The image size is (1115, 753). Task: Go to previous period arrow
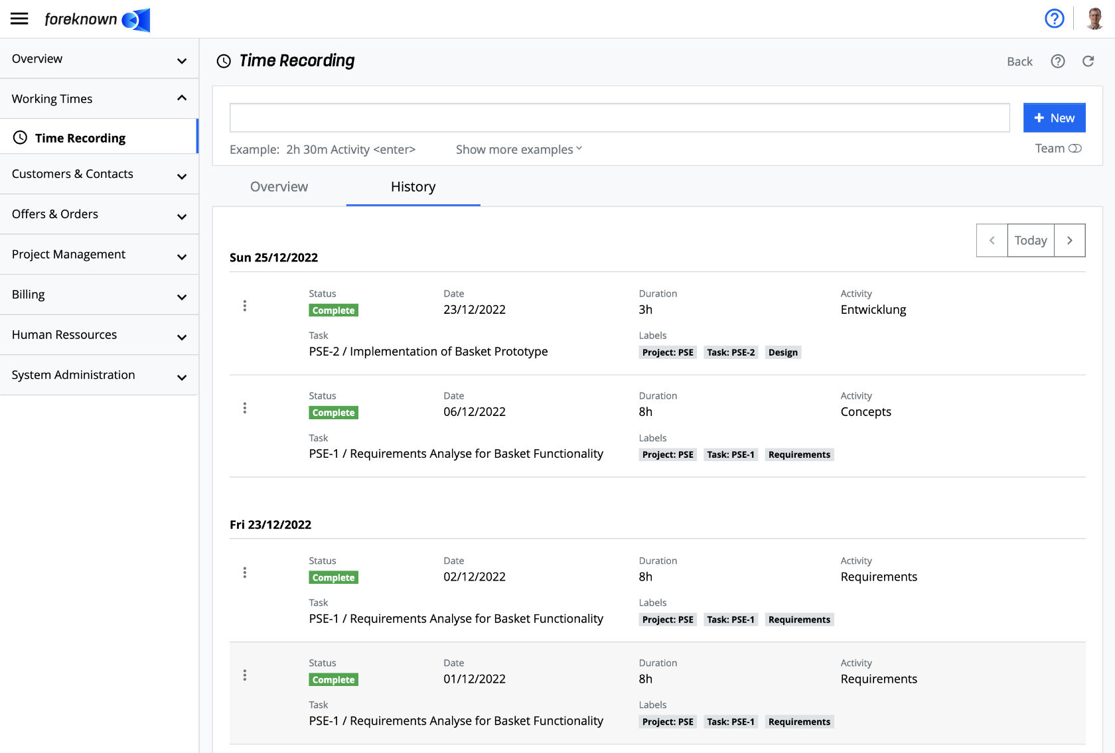pyautogui.click(x=992, y=240)
